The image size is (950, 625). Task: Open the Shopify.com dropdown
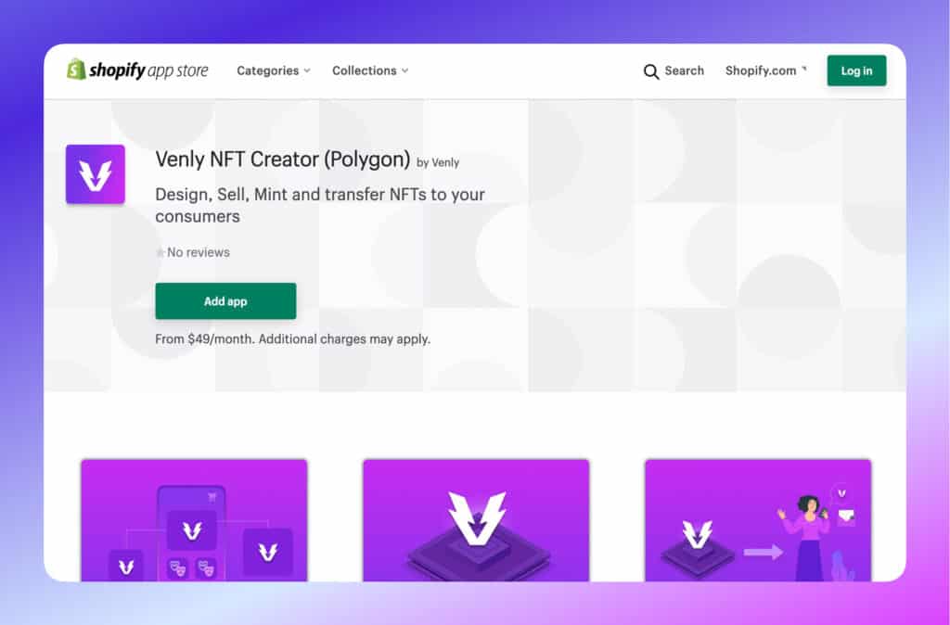765,70
